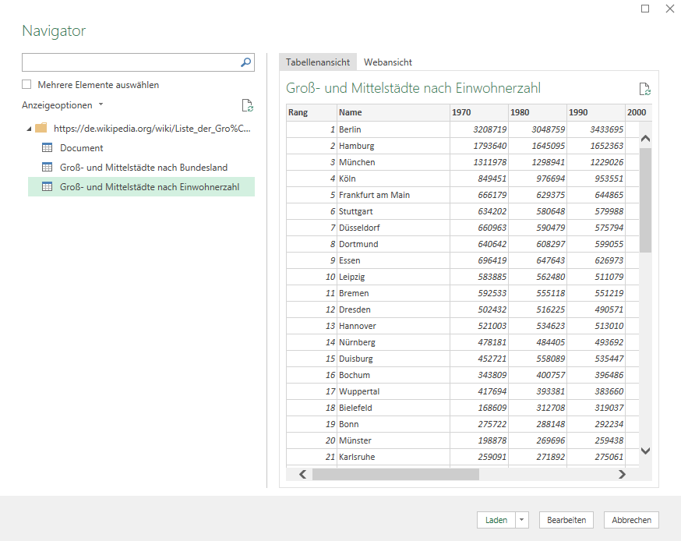The width and height of the screenshot is (681, 541).
Task: Collapse the Wikipedia URL tree node
Action: 30,129
